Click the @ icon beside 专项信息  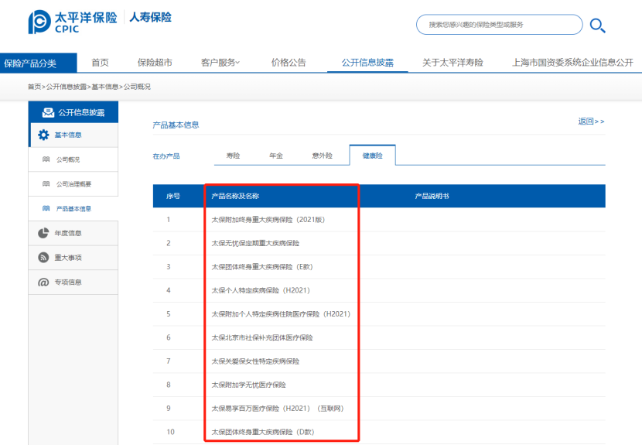pyautogui.click(x=43, y=282)
